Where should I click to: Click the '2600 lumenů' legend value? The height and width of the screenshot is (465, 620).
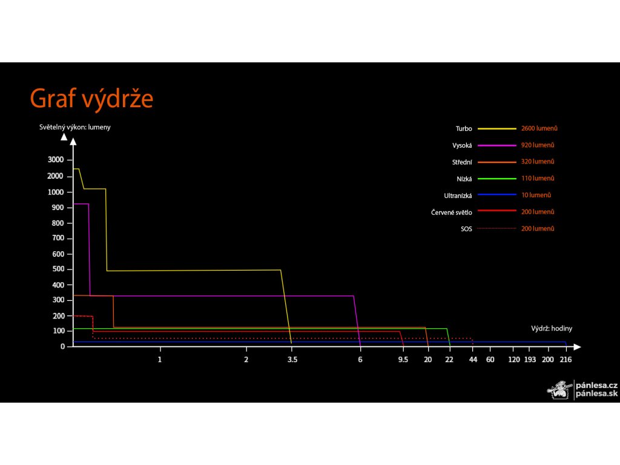tap(539, 128)
